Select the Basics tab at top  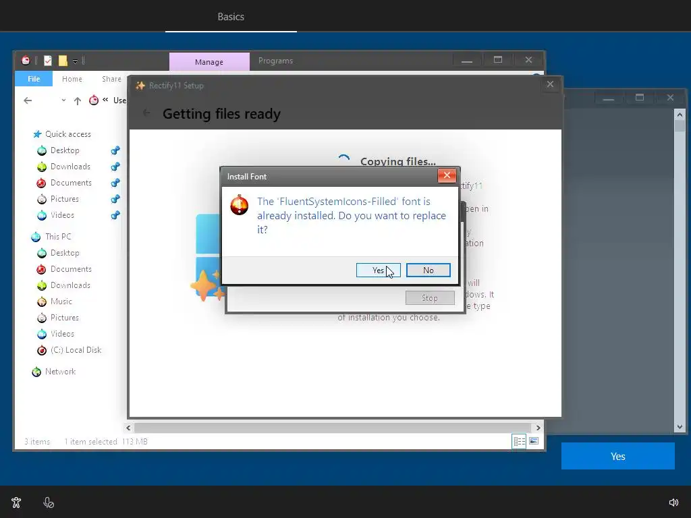tap(231, 16)
